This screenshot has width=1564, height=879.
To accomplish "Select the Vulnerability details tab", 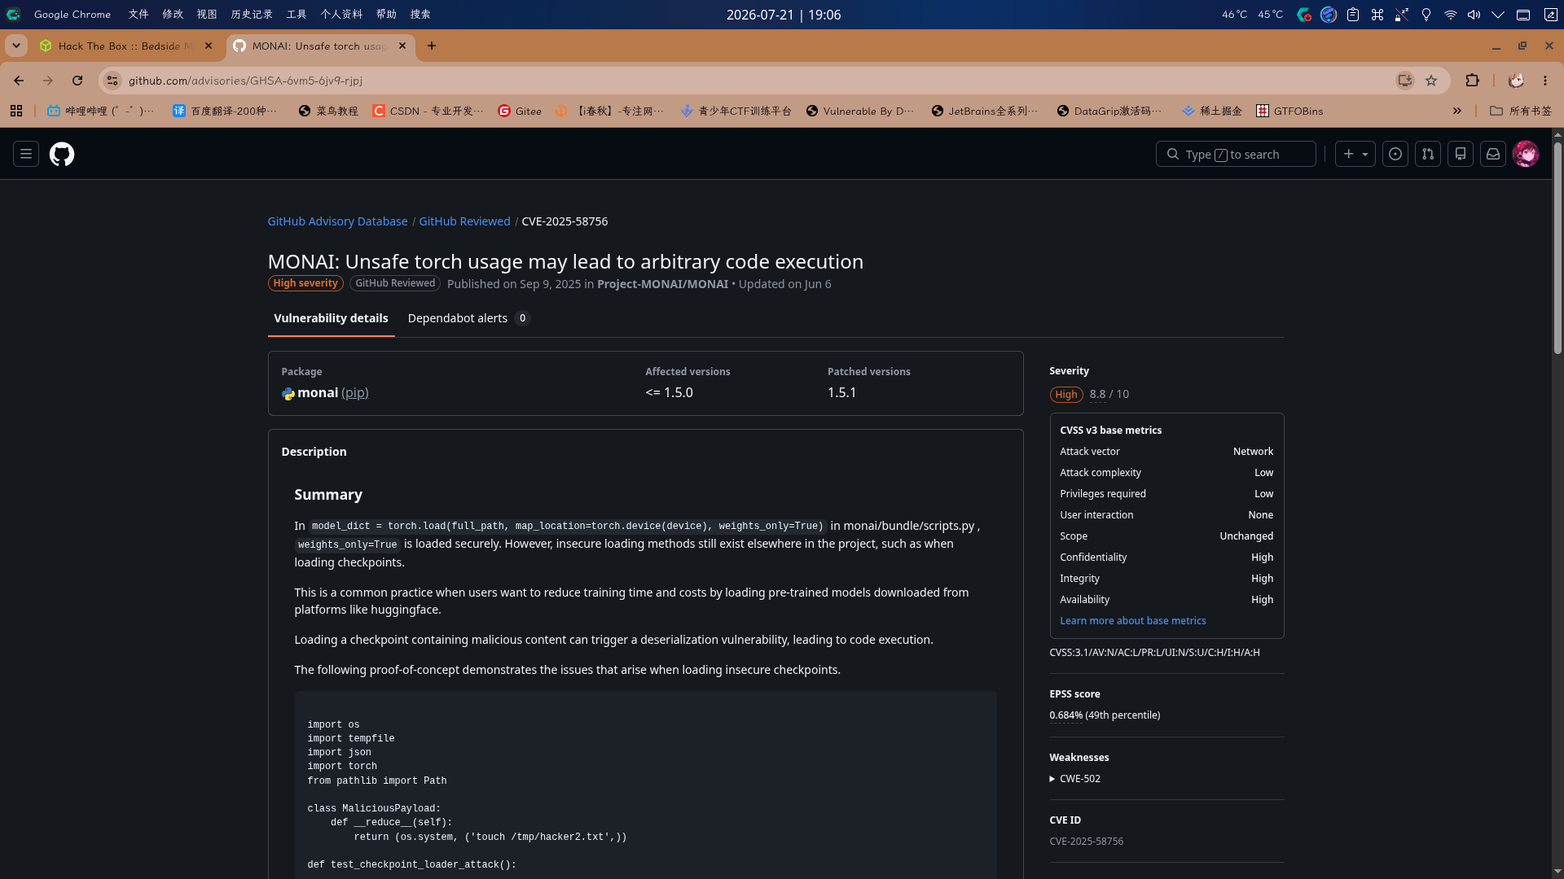I will (x=331, y=318).
